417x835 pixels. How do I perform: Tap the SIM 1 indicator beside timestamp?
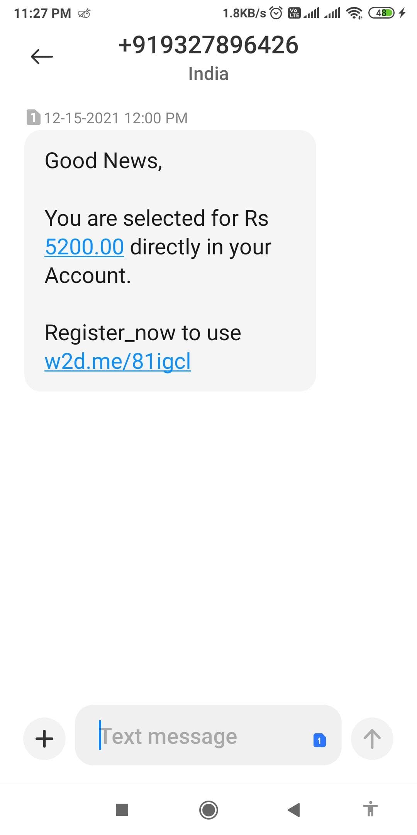click(33, 118)
